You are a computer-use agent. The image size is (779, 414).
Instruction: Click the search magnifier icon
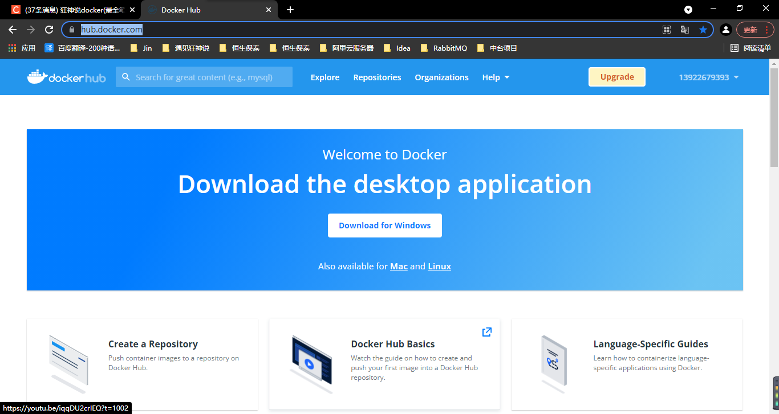[125, 77]
